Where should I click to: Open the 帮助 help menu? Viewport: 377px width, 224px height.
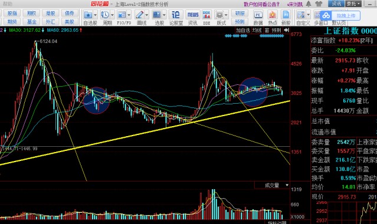(8, 4)
